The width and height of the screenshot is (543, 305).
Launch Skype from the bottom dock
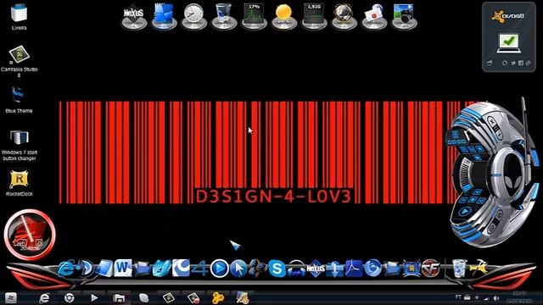tap(277, 269)
